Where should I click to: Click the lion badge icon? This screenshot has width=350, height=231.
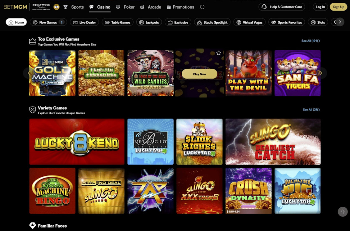click(x=57, y=7)
